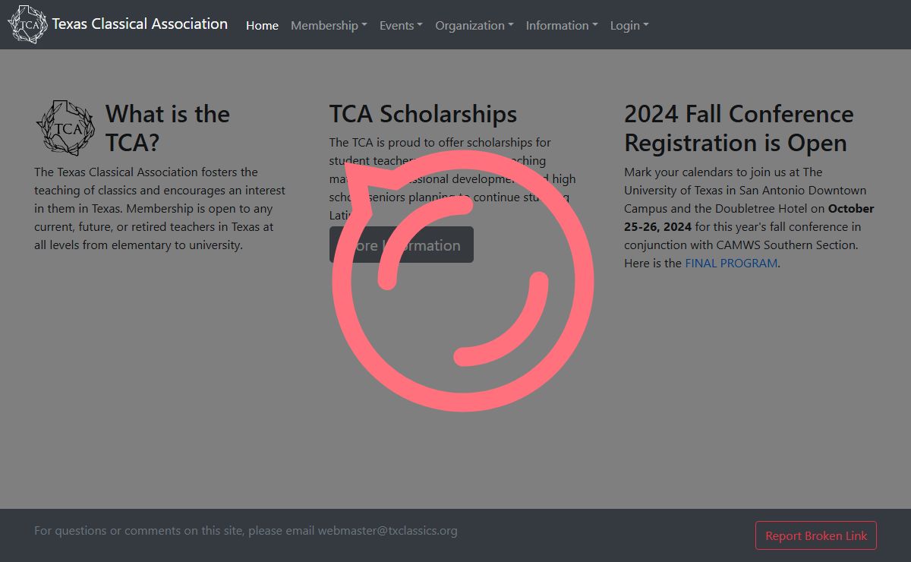Click the webmaster email footer text
Image resolution: width=911 pixels, height=562 pixels.
click(x=246, y=531)
